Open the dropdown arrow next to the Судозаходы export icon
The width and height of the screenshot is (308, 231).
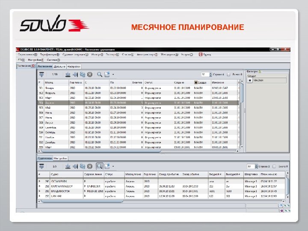pos(113,166)
